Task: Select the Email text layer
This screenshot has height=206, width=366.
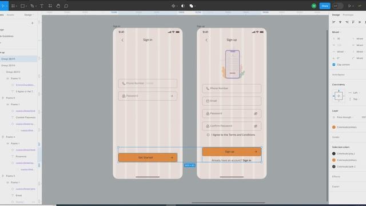Action: [19, 196]
